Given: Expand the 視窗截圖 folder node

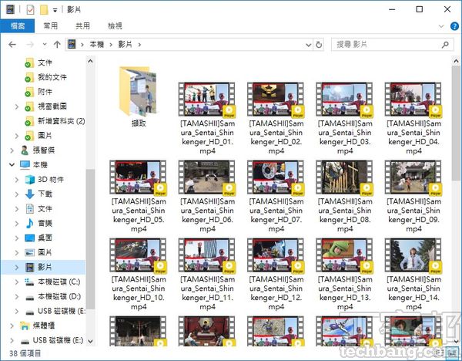Looking at the screenshot, I should (x=17, y=106).
